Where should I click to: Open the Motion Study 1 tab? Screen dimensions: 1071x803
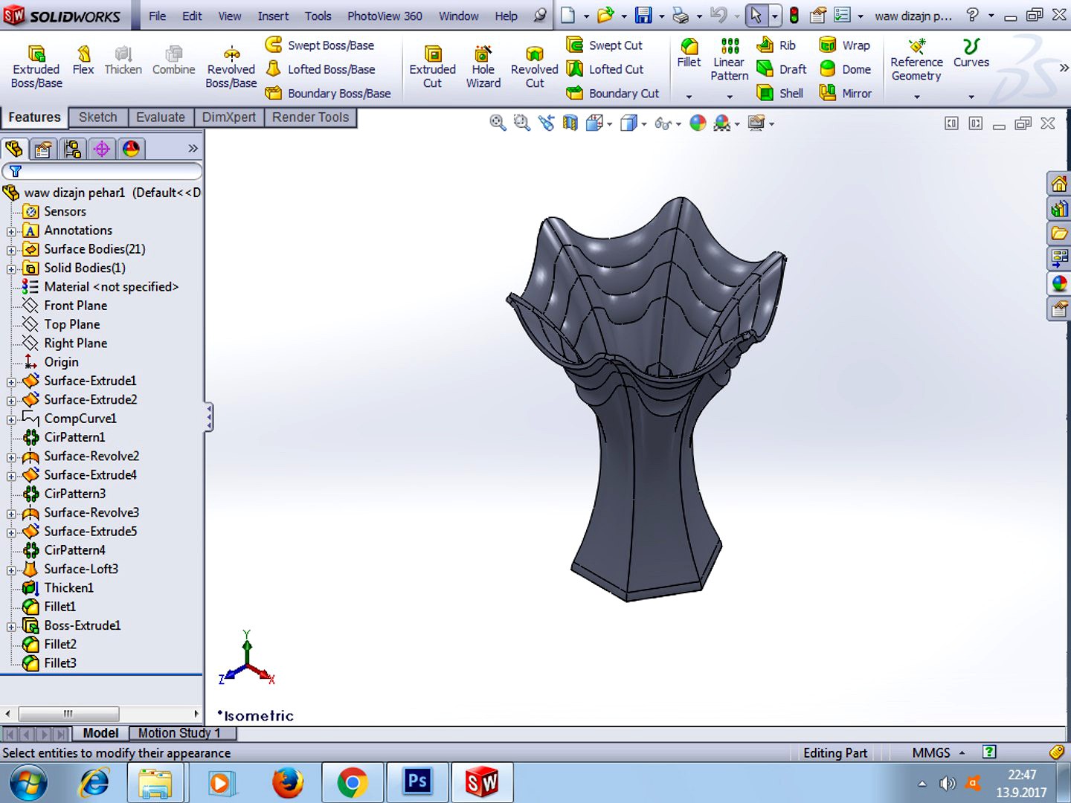click(179, 733)
